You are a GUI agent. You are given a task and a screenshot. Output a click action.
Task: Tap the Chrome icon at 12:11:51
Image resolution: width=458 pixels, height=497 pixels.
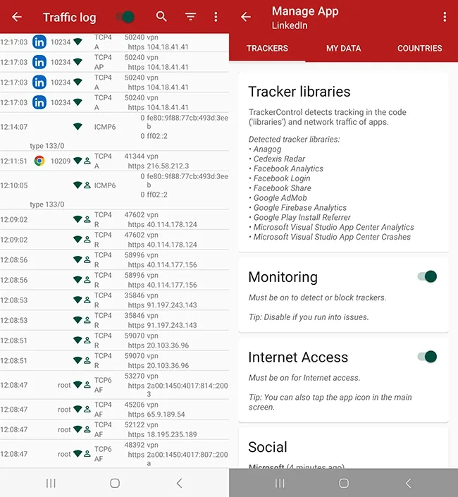(39, 161)
